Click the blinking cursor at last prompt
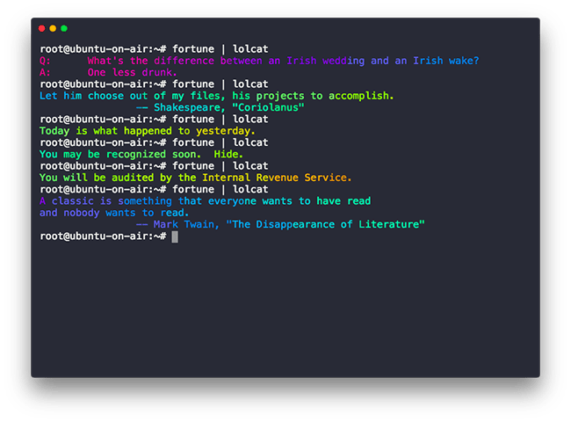The width and height of the screenshot is (571, 422). (x=175, y=236)
